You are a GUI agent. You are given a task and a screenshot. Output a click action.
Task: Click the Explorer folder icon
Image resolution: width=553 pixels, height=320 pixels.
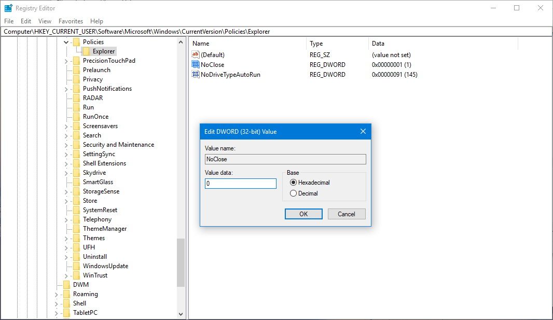coord(86,51)
